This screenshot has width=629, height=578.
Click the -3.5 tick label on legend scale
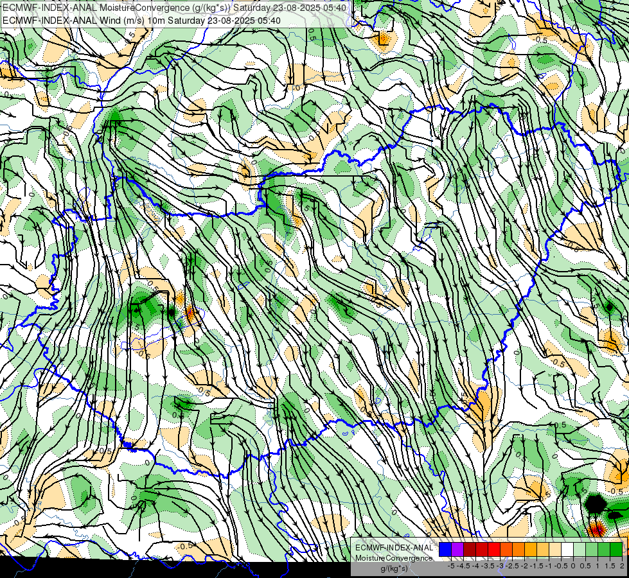(x=488, y=566)
